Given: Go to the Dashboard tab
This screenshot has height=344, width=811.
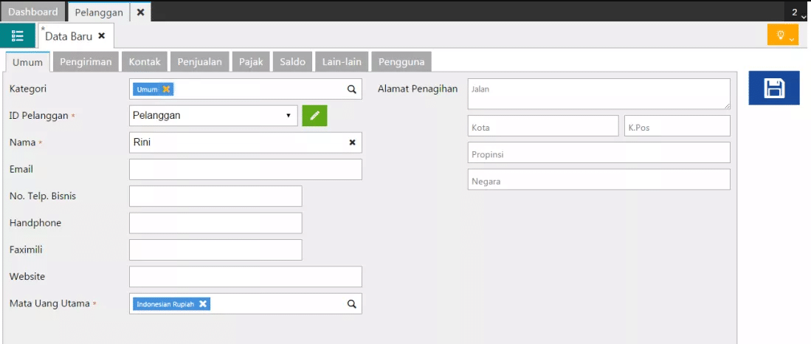Looking at the screenshot, I should (x=32, y=12).
